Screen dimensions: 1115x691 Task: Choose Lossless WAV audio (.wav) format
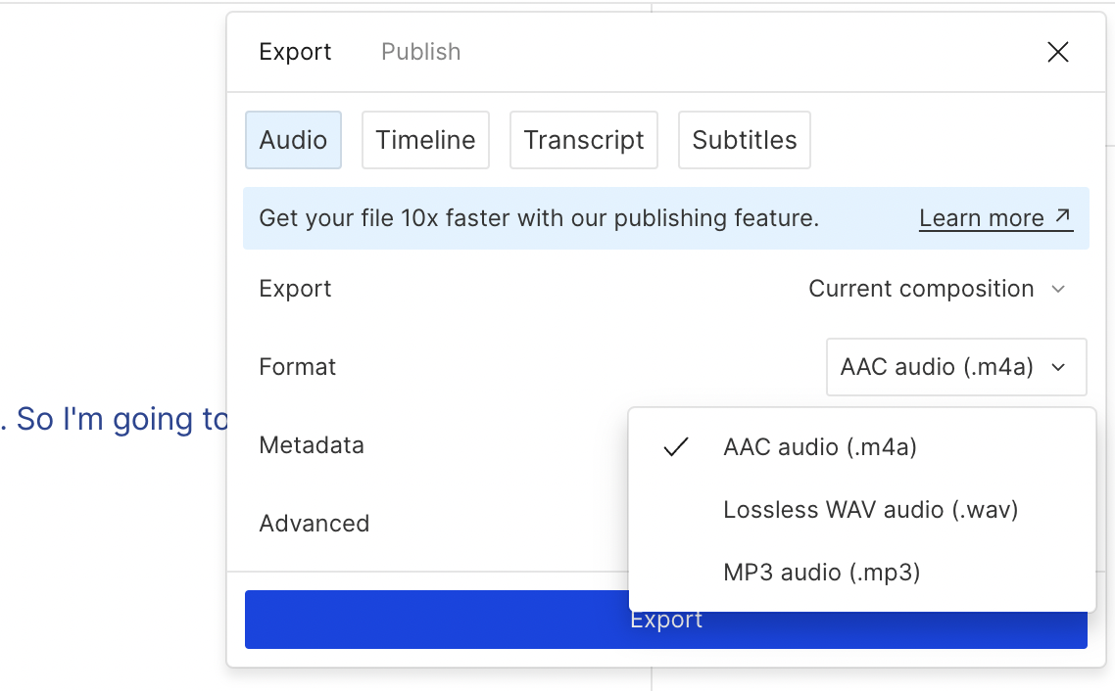point(870,509)
